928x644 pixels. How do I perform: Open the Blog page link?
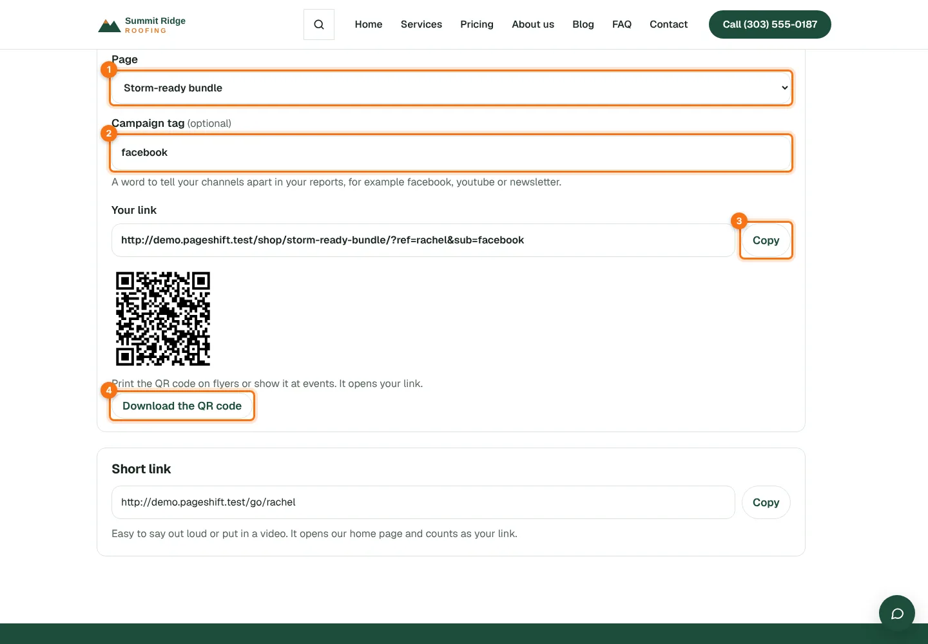click(x=583, y=24)
